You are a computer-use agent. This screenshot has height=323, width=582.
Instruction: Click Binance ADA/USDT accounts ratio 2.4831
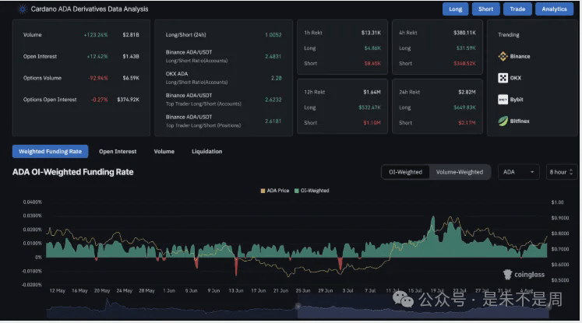(x=273, y=56)
